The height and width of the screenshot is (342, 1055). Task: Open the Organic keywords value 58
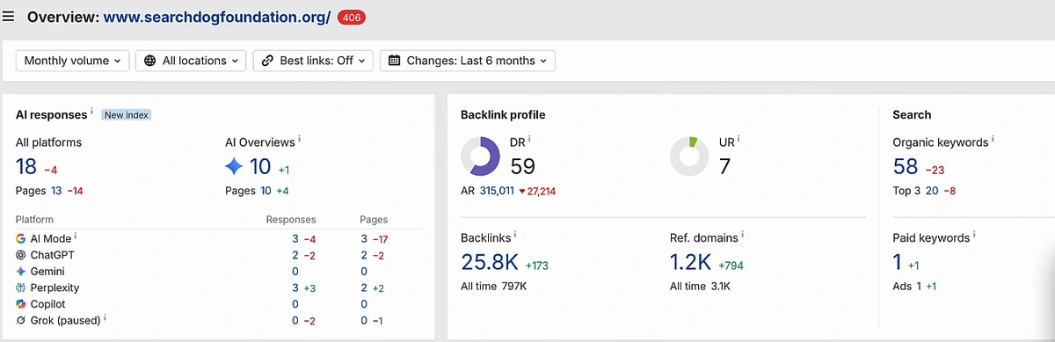pyautogui.click(x=906, y=166)
